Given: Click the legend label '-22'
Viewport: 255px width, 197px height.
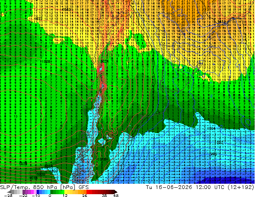Looking at the screenshot, I should point(23,195).
